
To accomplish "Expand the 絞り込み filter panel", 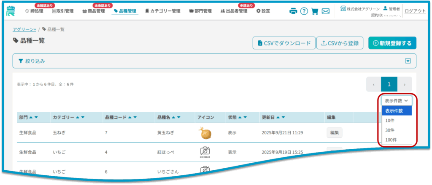I will tap(408, 61).
